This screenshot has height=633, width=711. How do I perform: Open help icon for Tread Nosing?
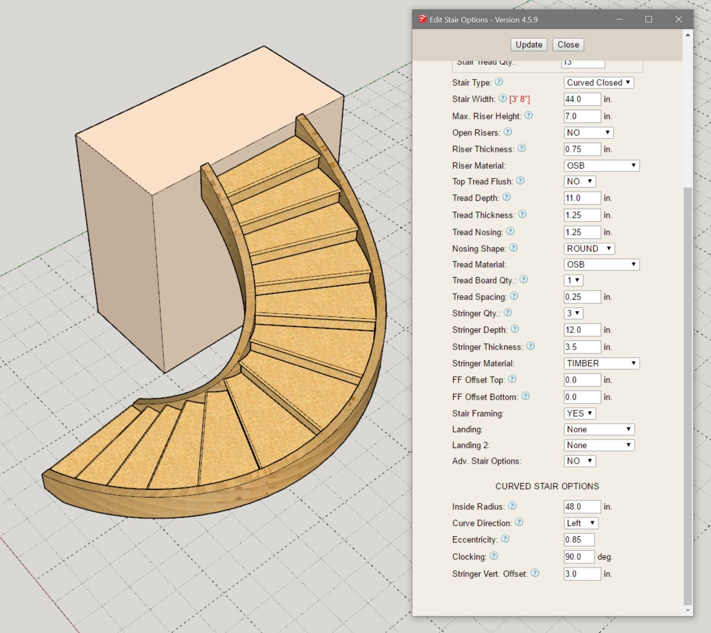tap(510, 231)
